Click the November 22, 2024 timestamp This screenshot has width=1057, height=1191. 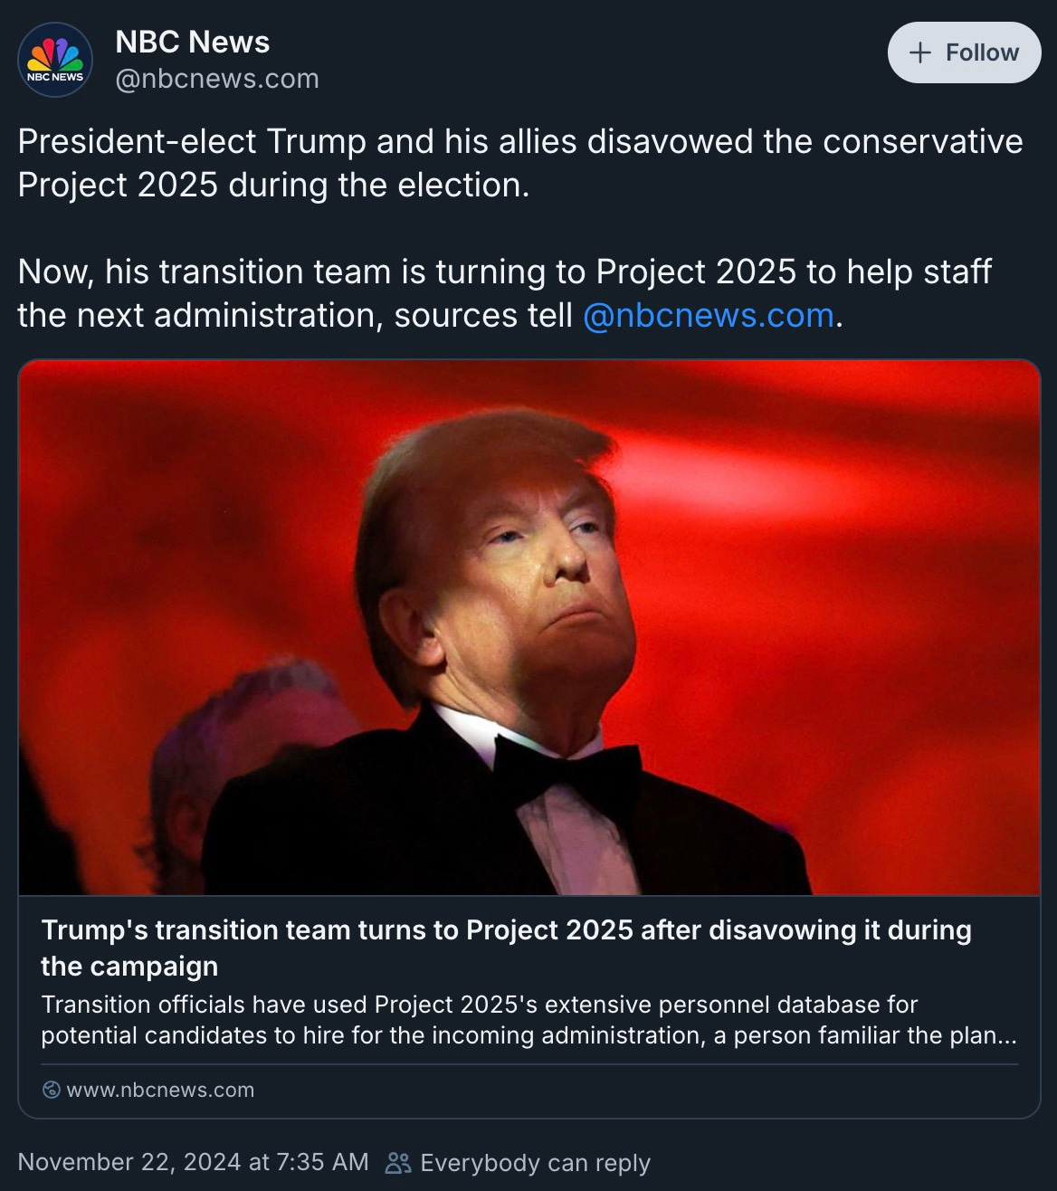193,1162
